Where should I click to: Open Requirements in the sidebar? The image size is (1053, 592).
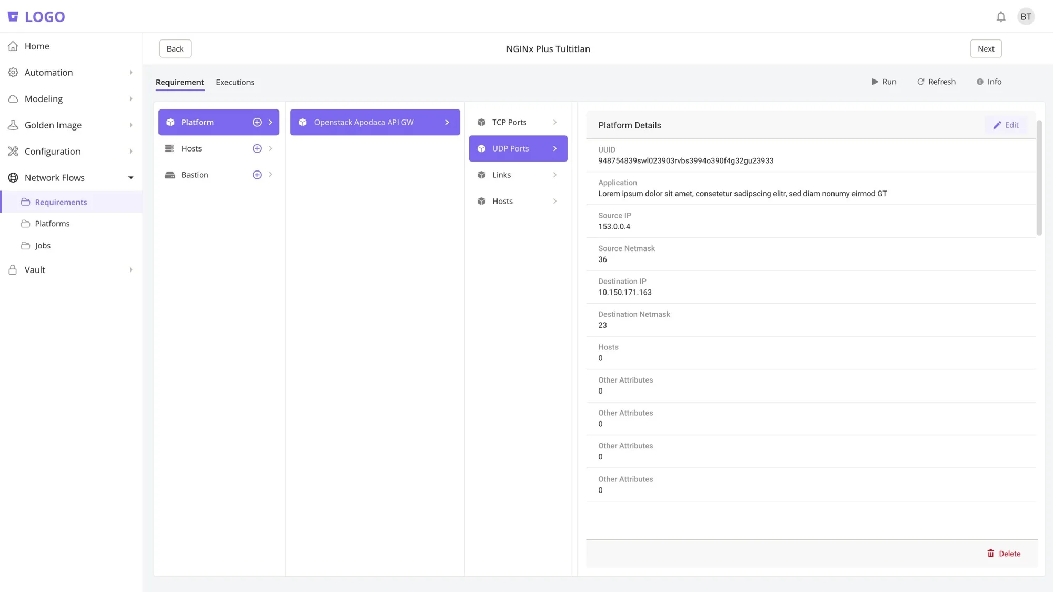point(72,202)
